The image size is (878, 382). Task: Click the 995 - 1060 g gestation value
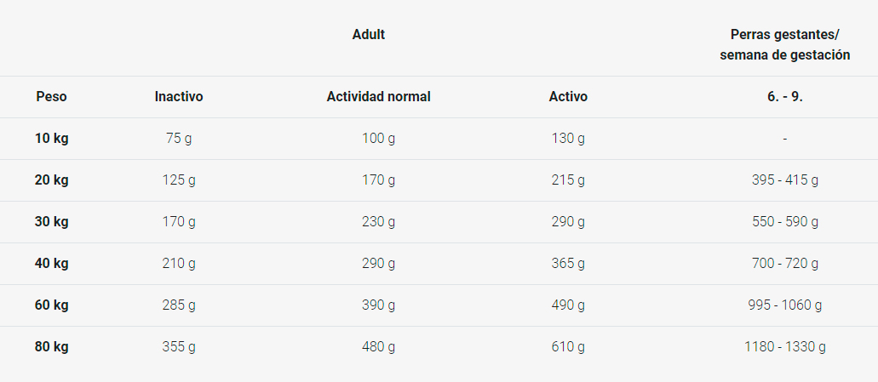(784, 305)
